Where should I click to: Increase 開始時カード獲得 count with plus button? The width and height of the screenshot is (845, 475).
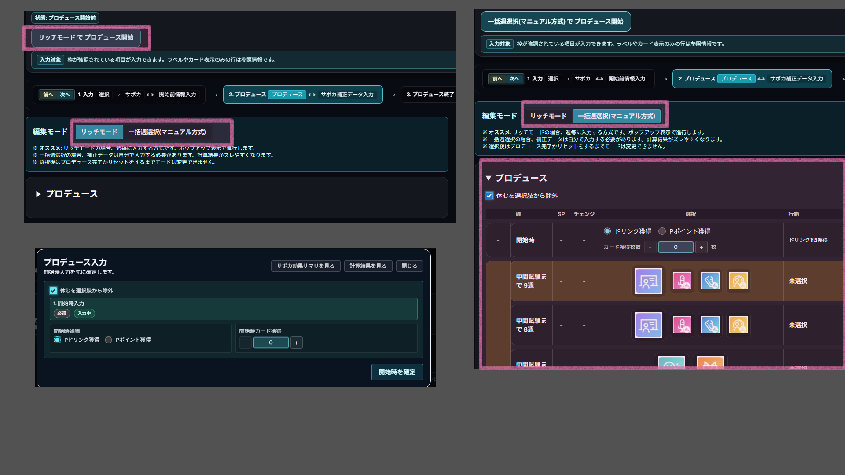pyautogui.click(x=296, y=343)
